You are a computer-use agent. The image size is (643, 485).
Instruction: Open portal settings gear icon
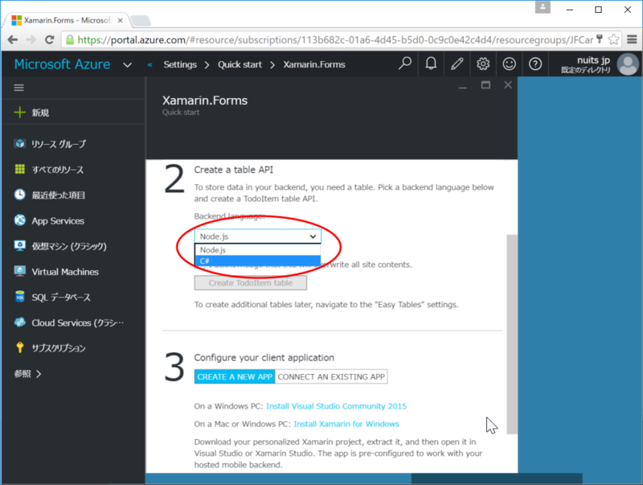tap(483, 64)
